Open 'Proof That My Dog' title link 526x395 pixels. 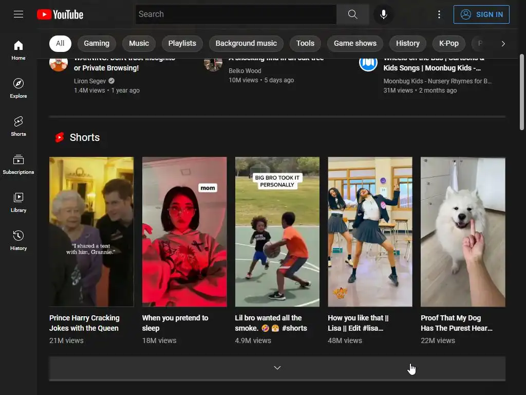tap(457, 323)
